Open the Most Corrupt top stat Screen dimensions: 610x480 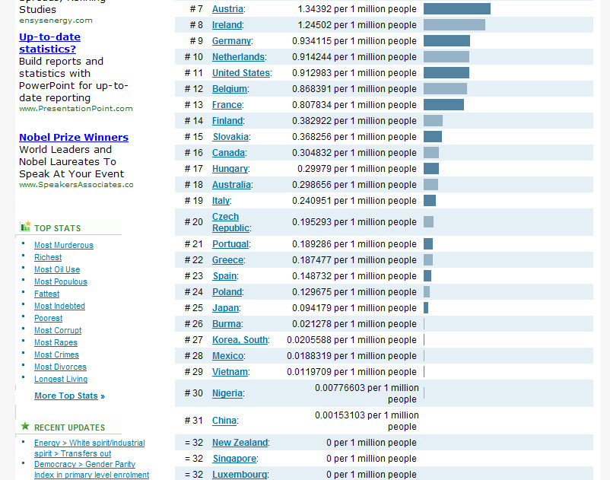coord(58,330)
